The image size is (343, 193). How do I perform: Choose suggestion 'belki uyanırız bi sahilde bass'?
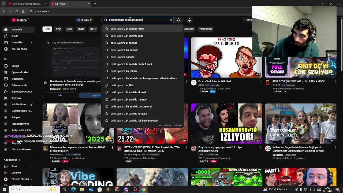click(x=143, y=36)
